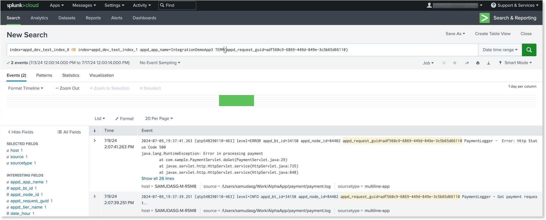The width and height of the screenshot is (546, 220).
Task: Expand the 2:07:41.263 PM event row
Action: 94,141
